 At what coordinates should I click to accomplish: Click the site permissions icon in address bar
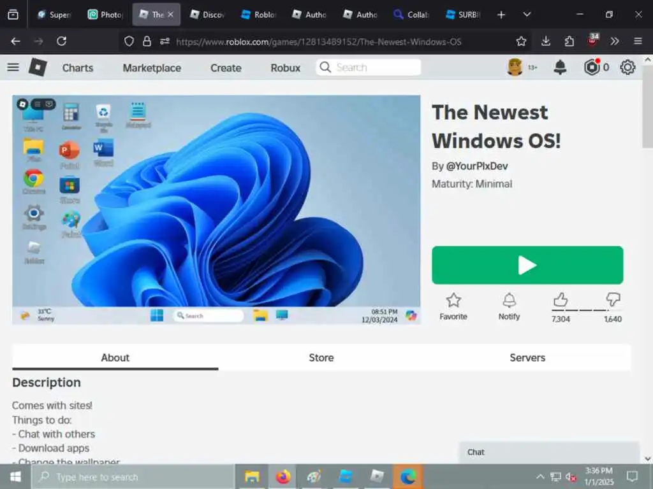[165, 41]
